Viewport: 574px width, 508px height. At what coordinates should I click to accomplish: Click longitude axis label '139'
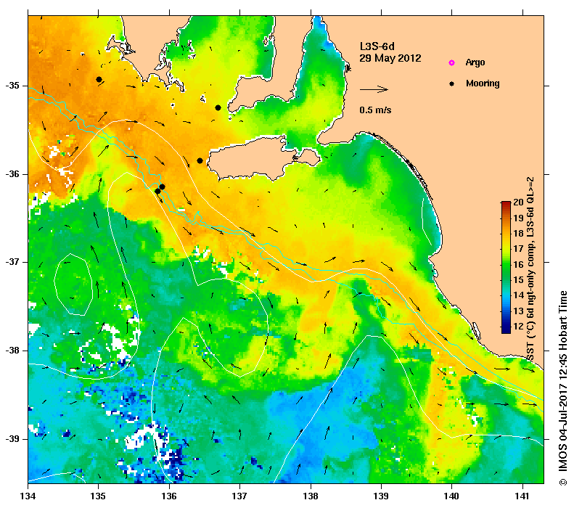(382, 496)
